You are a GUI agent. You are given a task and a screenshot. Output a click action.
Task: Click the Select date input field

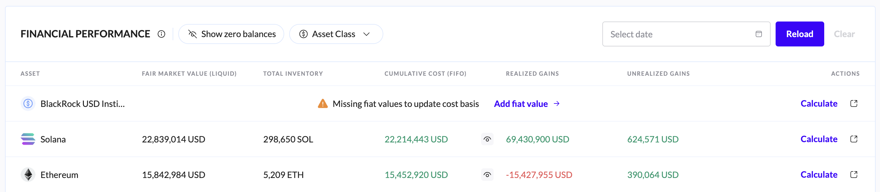tap(680, 34)
